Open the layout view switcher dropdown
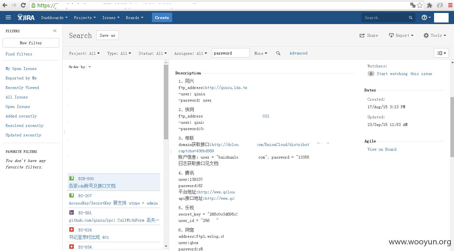 pyautogui.click(x=441, y=53)
